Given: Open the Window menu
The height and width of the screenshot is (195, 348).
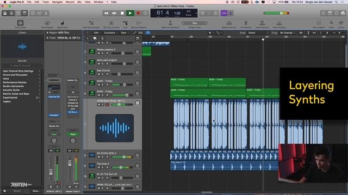Looking at the screenshot, I should [x=98, y=2].
